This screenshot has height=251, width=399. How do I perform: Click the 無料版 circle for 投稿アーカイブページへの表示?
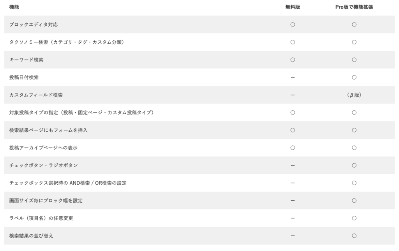(x=293, y=148)
